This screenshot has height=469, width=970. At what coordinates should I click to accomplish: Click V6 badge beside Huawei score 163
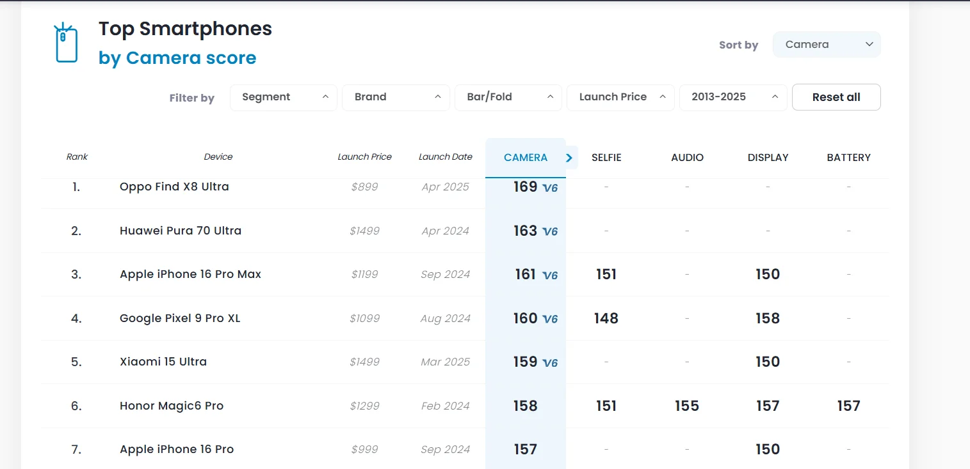[550, 231]
